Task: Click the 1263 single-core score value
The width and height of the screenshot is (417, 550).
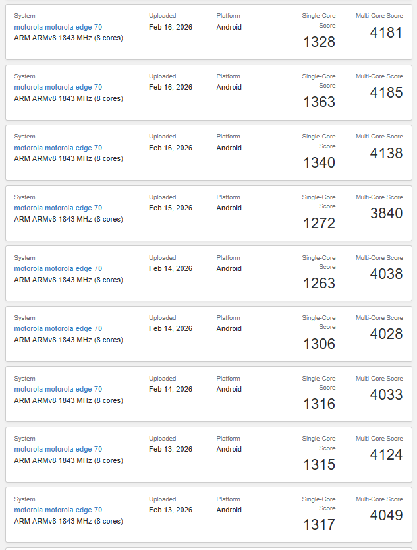Action: tap(319, 284)
